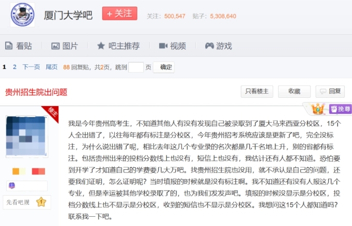Follow the forum with +关注 button
This screenshot has height=226, width=352.
coord(119,13)
